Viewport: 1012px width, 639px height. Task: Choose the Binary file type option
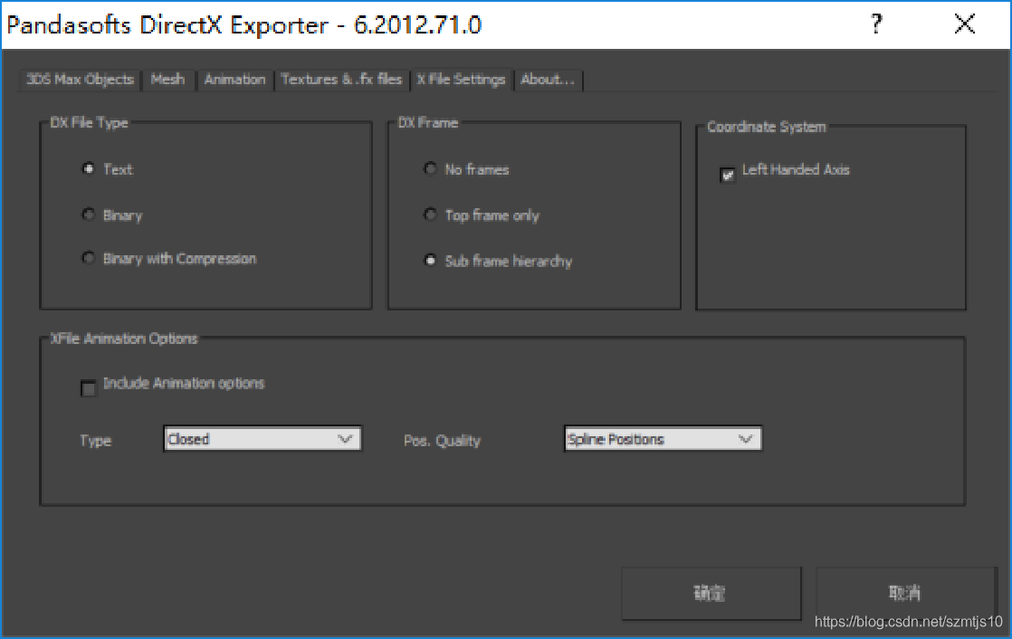[x=89, y=215]
